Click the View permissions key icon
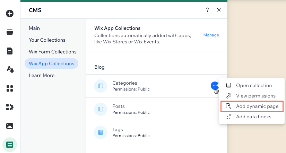Image resolution: width=286 pixels, height=153 pixels. tap(228, 96)
